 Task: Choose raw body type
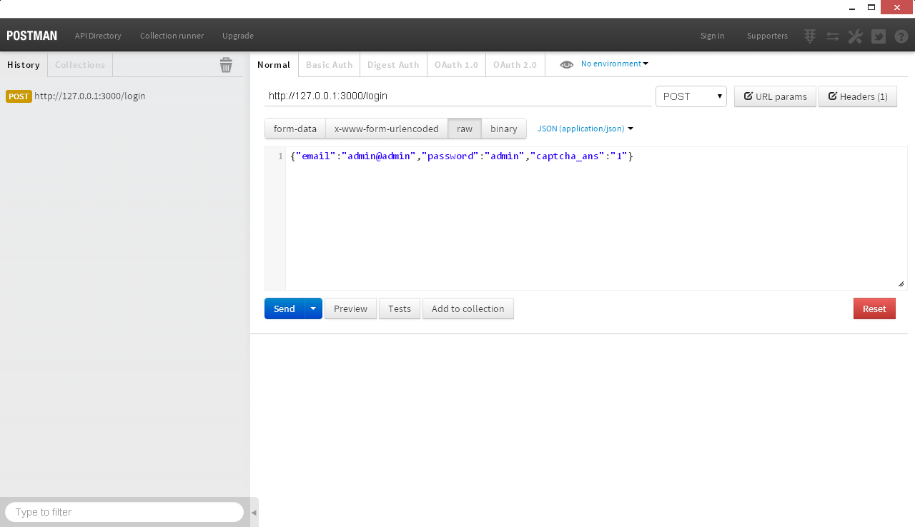465,129
